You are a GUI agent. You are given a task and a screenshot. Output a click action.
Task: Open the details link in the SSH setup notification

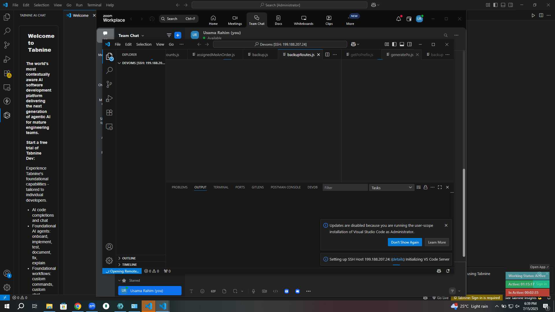pyautogui.click(x=398, y=259)
